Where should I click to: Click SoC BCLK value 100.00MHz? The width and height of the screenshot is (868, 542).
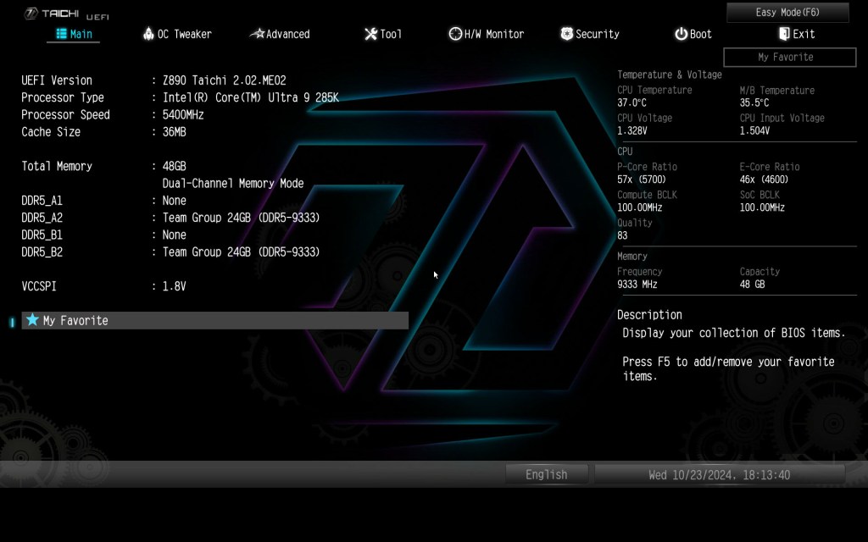pyautogui.click(x=762, y=208)
